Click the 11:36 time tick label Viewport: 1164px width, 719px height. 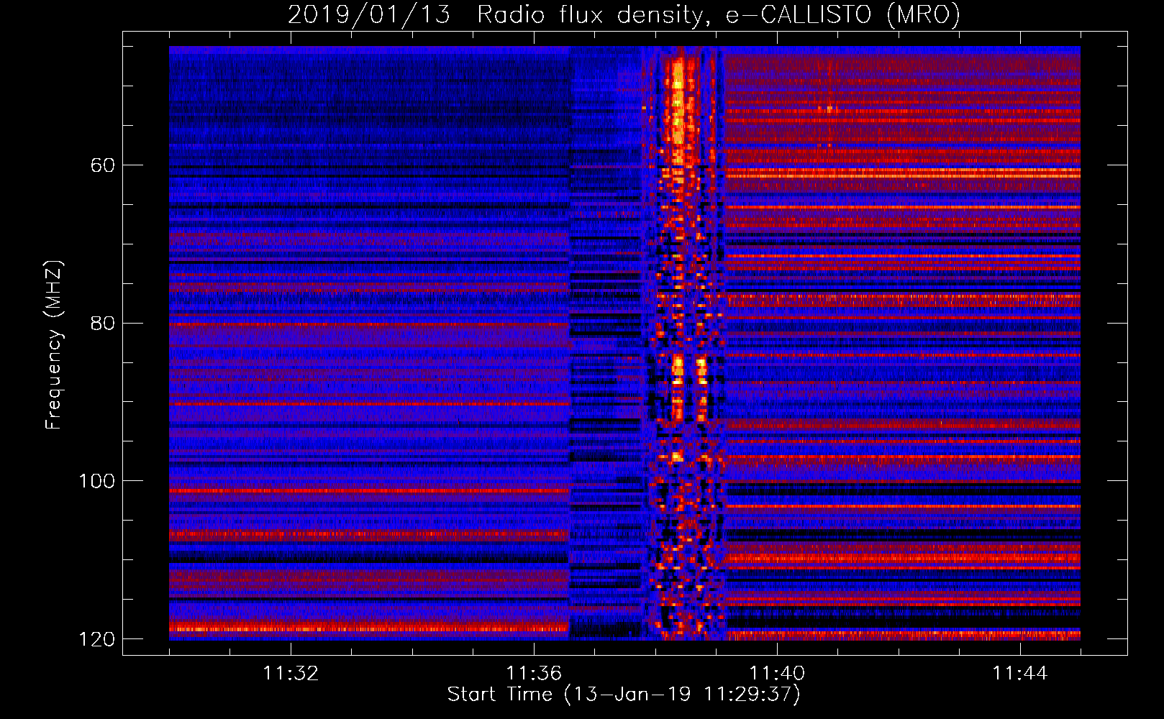click(x=534, y=674)
